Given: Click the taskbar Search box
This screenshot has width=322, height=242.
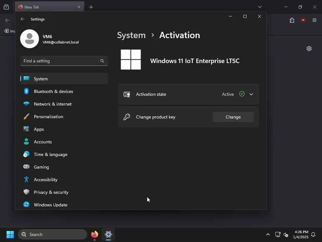Looking at the screenshot, I should point(53,234).
